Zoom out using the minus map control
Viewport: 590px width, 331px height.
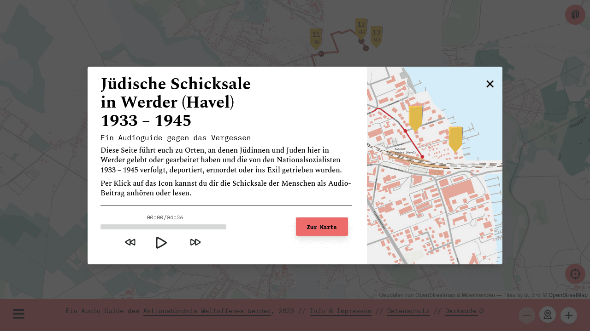coord(526,315)
